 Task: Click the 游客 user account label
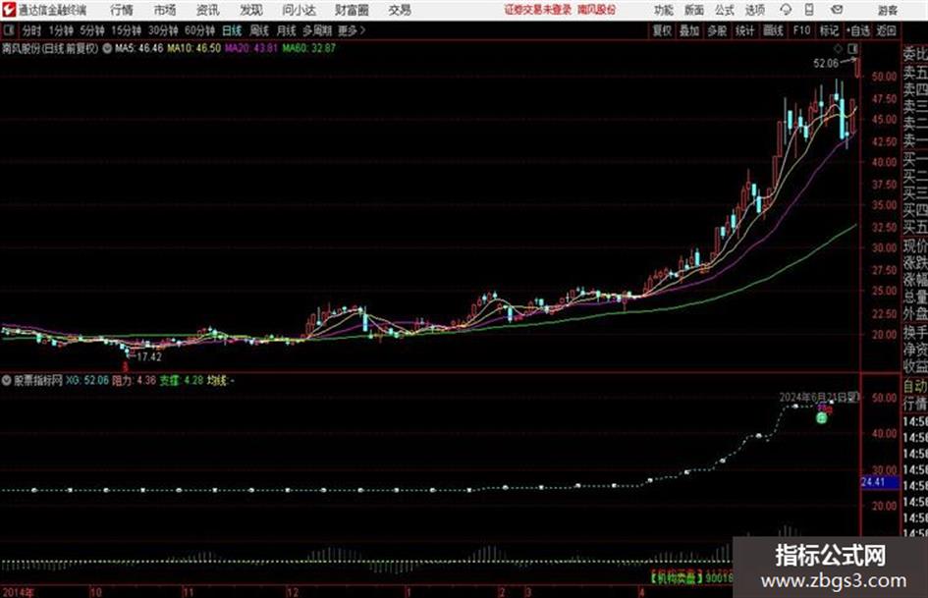[887, 10]
